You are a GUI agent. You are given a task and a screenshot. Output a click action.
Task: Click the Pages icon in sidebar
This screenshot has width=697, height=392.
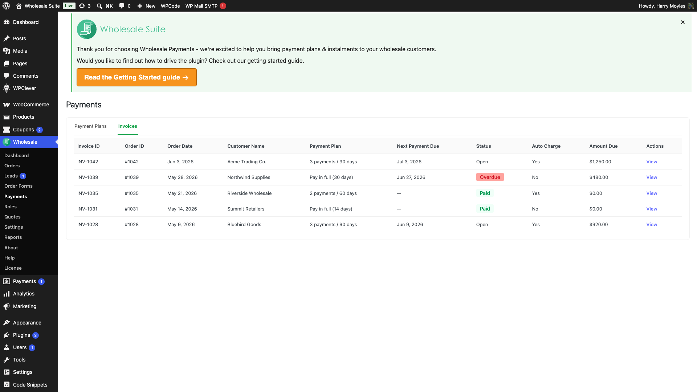[7, 64]
